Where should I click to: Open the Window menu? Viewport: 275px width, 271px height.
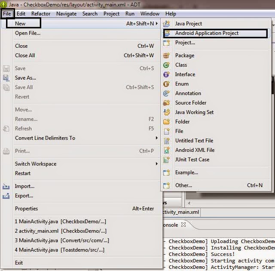pos(150,14)
